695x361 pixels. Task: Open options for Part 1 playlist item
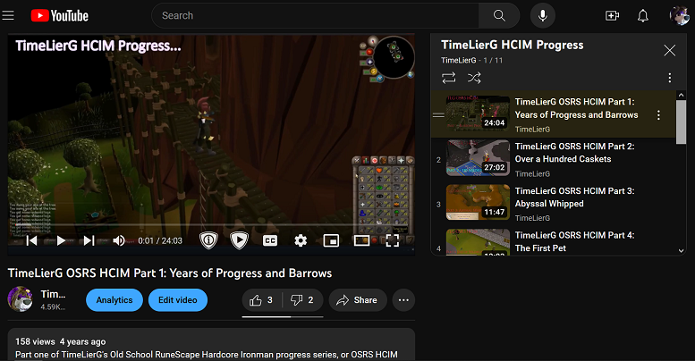658,115
